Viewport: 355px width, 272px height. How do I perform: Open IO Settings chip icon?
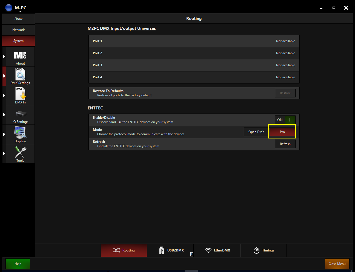pyautogui.click(x=21, y=114)
